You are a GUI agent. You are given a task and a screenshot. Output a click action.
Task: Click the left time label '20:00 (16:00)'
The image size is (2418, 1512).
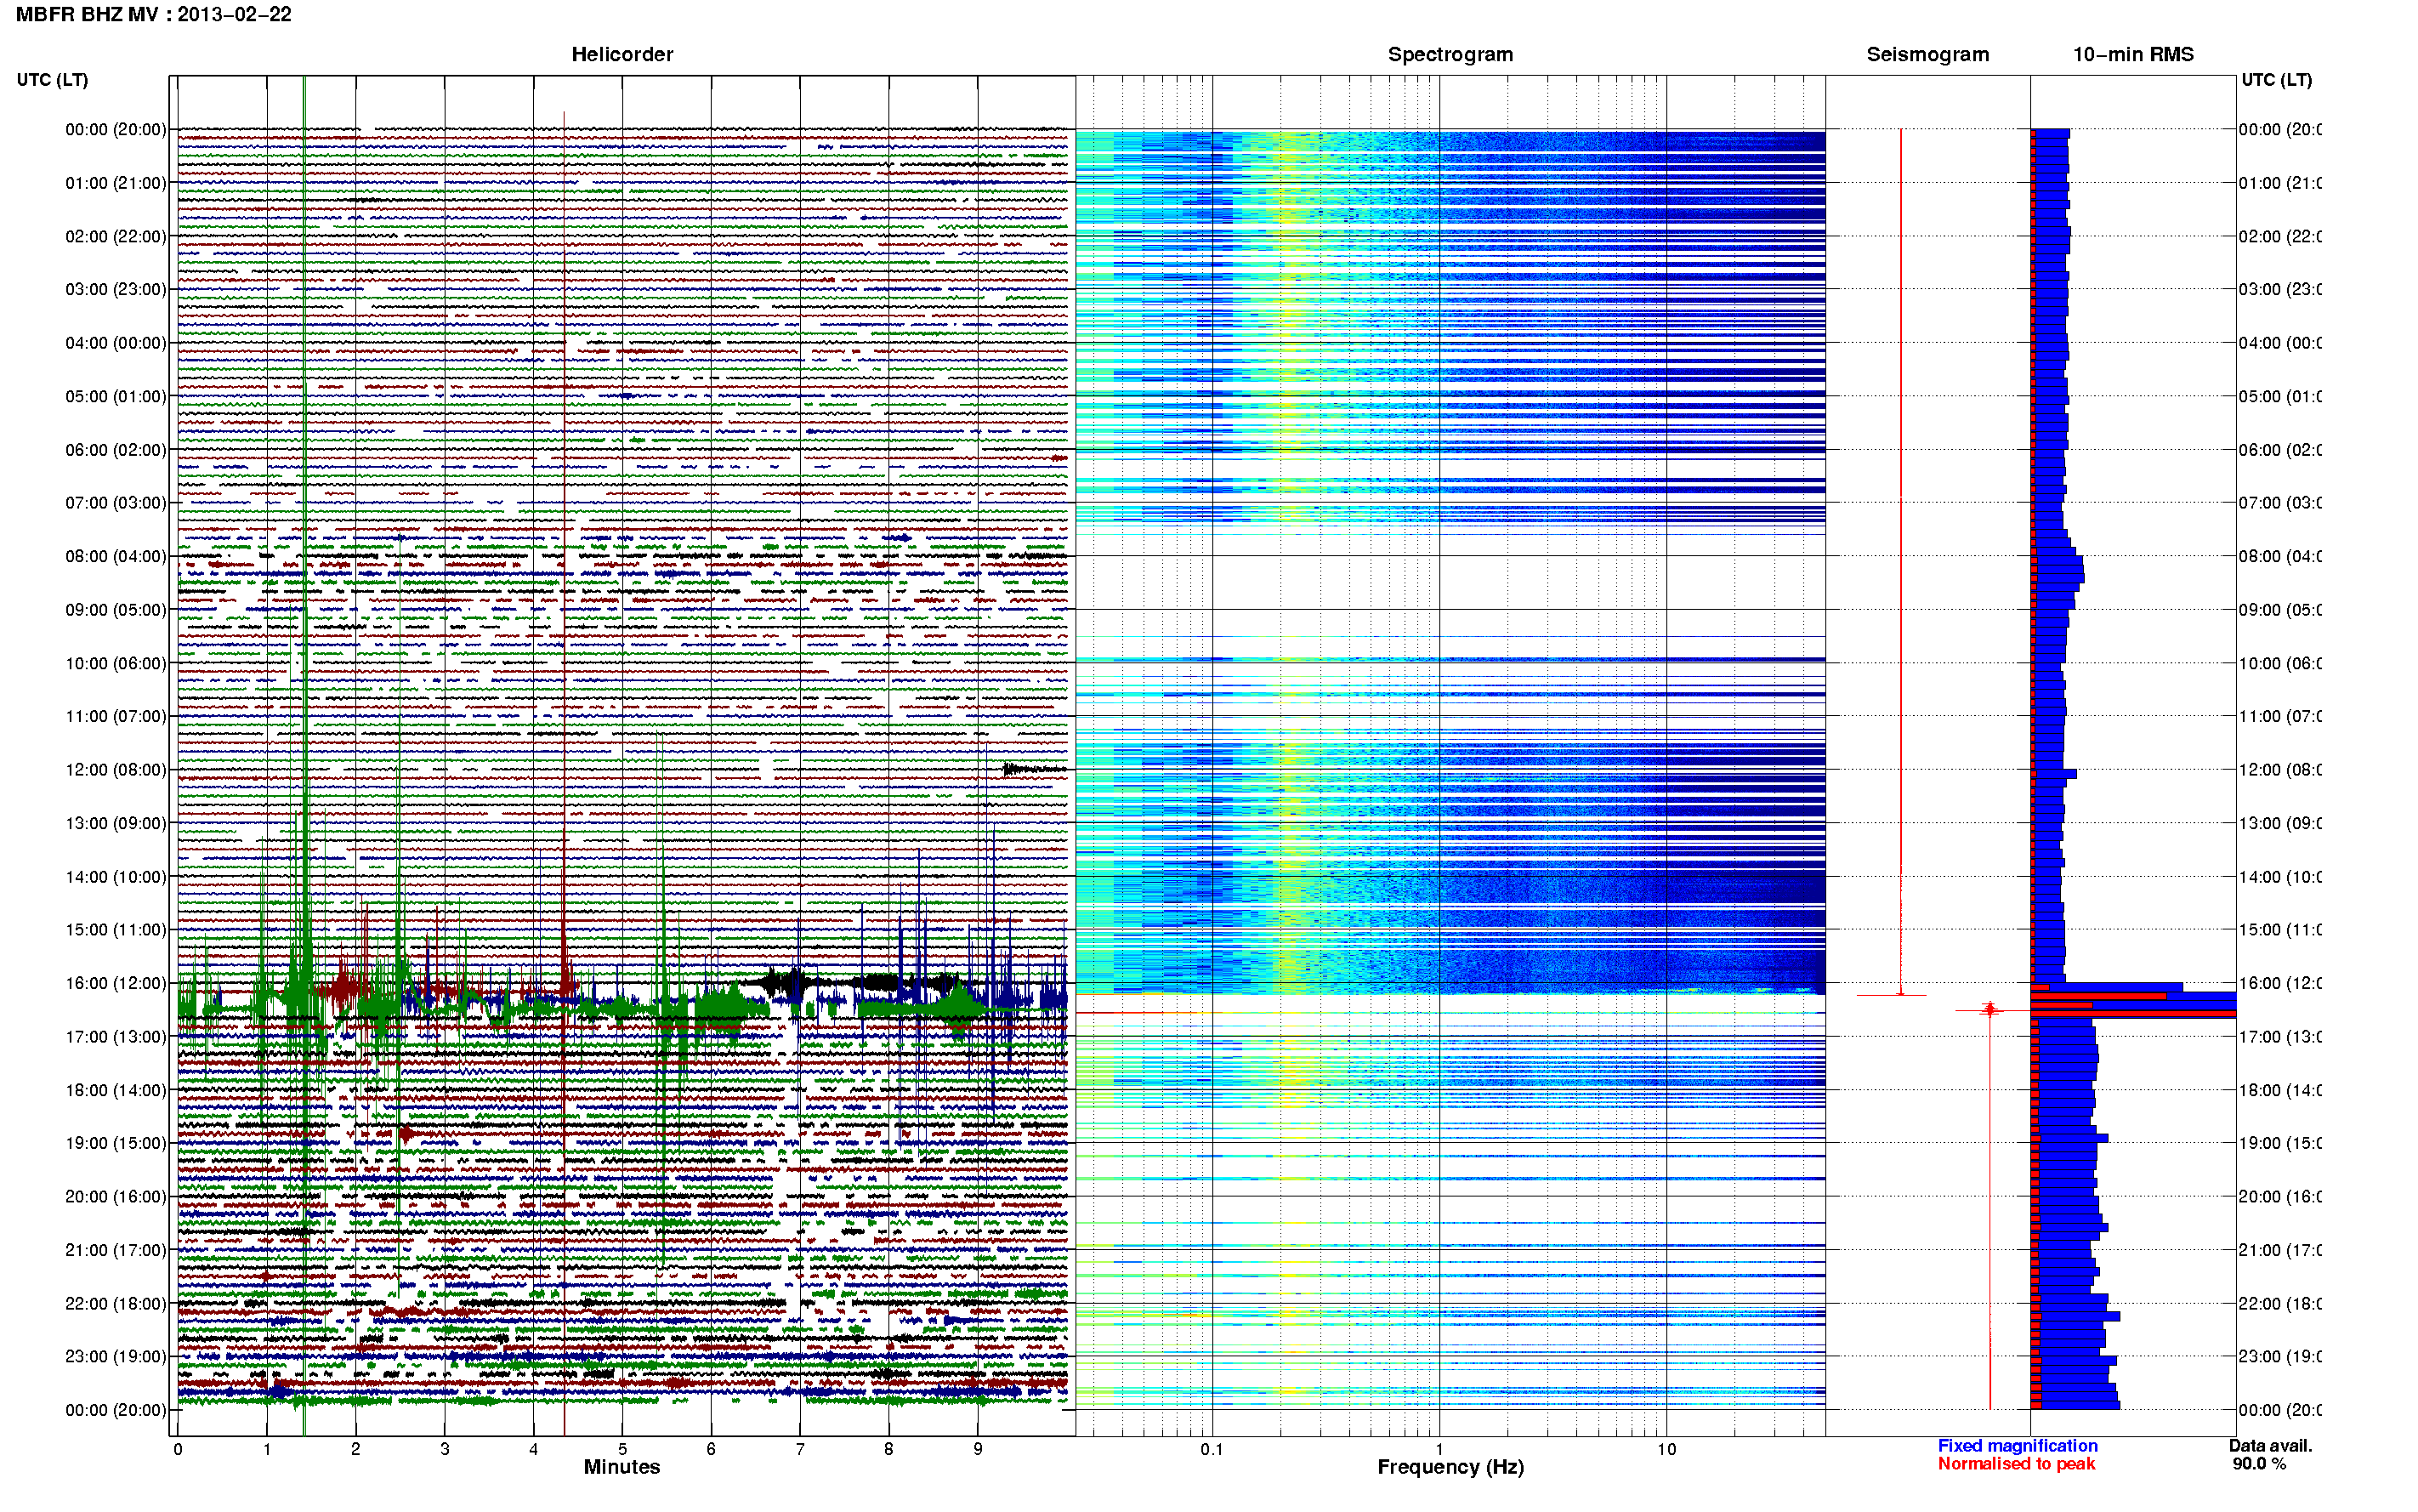[x=116, y=1196]
